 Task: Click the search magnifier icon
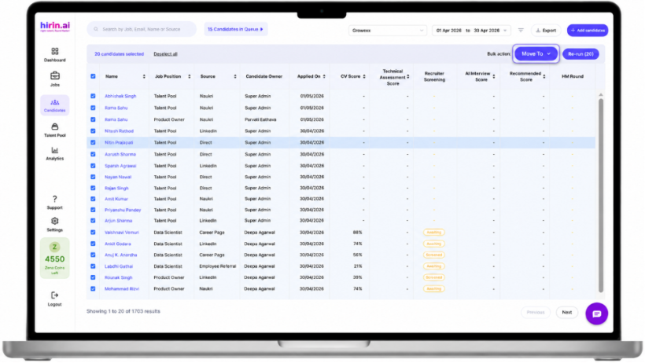point(96,29)
